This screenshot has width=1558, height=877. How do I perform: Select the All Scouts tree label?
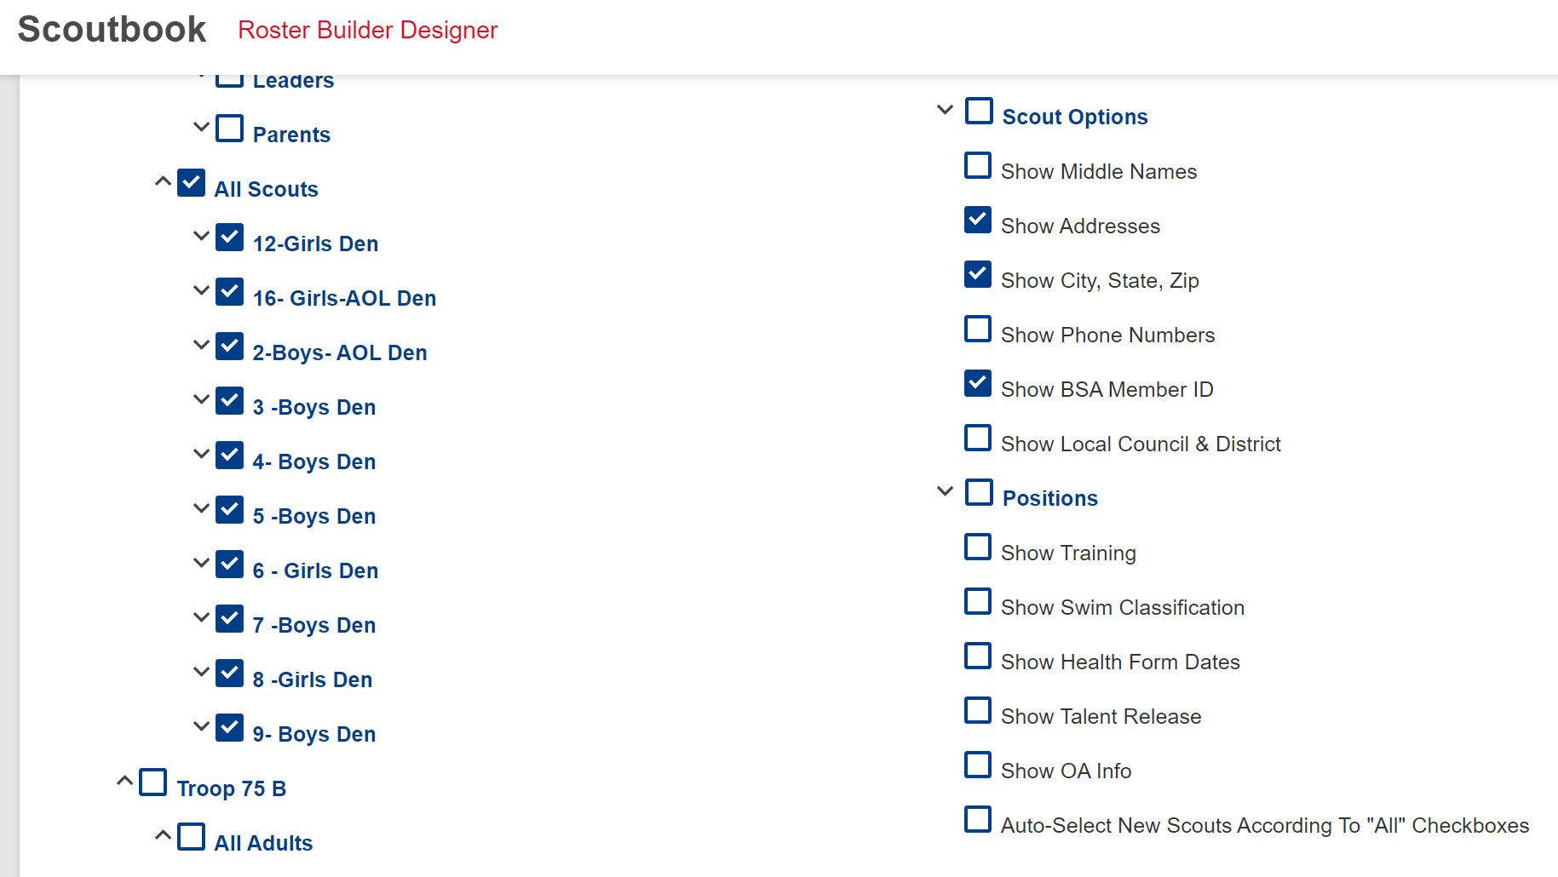[266, 189]
